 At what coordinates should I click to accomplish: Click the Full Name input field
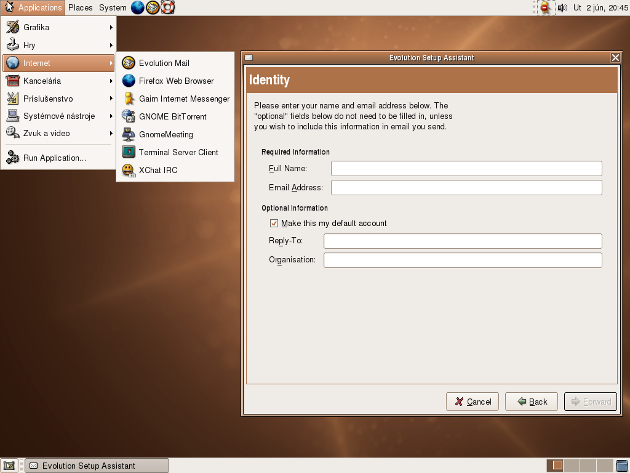point(466,169)
